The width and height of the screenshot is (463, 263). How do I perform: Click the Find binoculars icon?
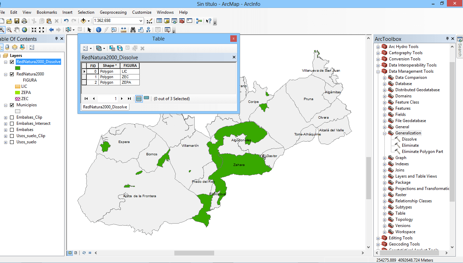[133, 30]
